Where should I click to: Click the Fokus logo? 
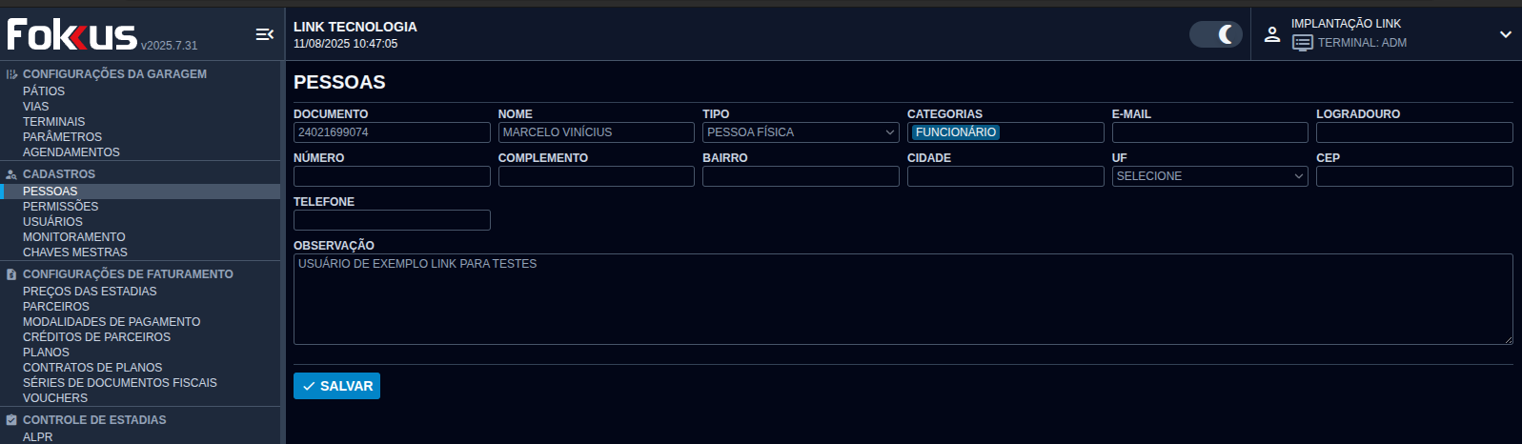(x=72, y=35)
